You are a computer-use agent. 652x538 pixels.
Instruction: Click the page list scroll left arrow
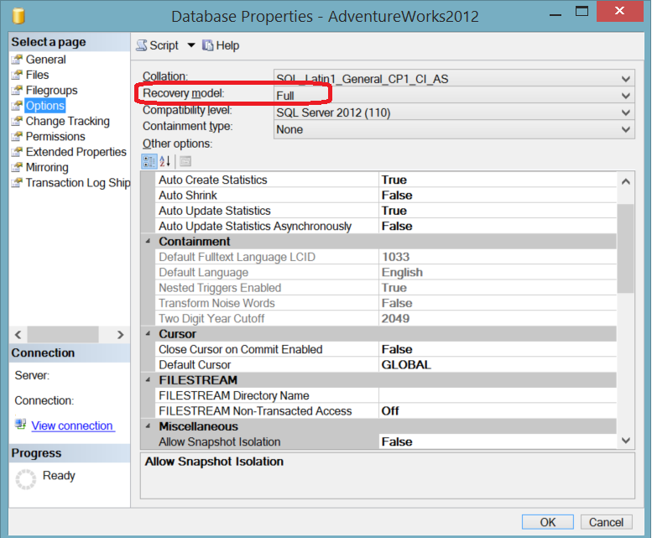pyautogui.click(x=18, y=335)
